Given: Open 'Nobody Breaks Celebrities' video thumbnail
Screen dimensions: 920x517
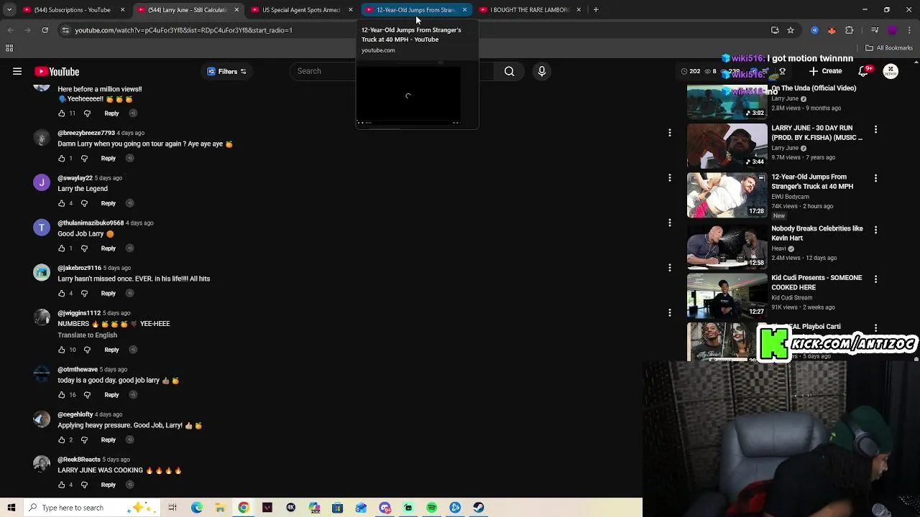Looking at the screenshot, I should (x=727, y=246).
